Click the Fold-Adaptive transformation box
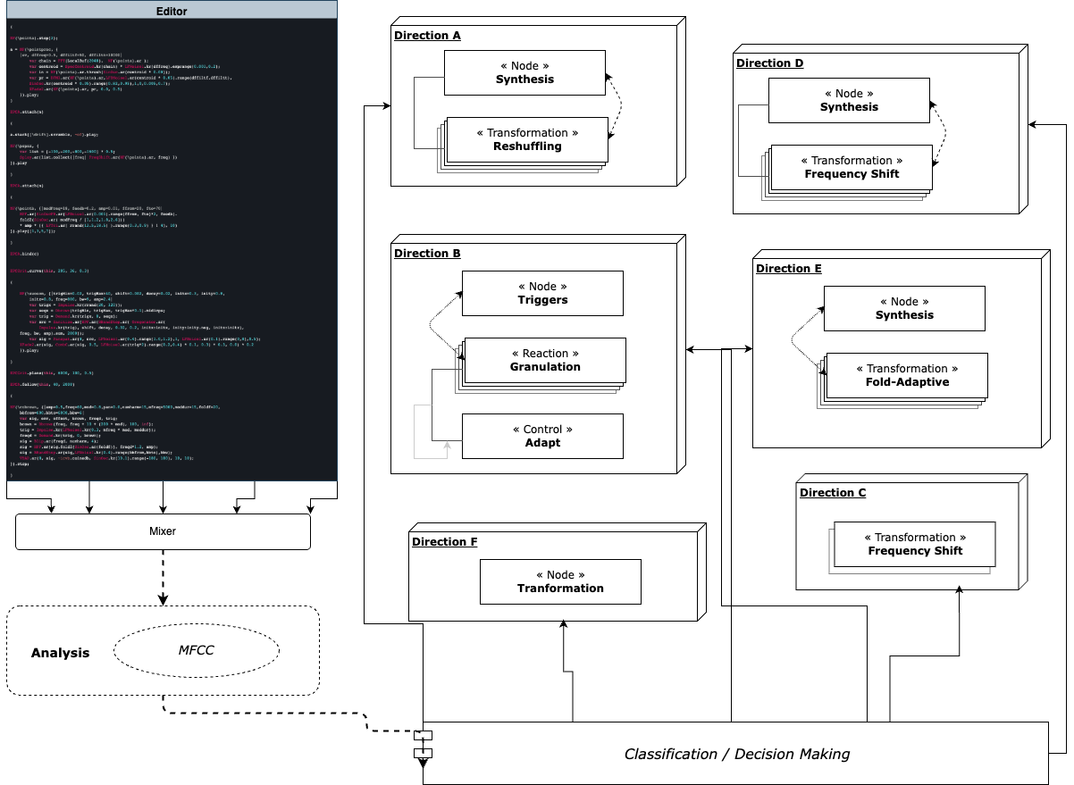1074x785 pixels. pos(907,375)
